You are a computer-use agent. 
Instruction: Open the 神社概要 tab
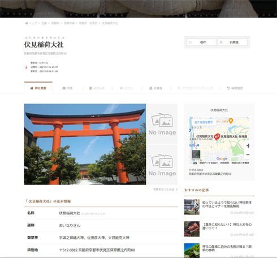tap(38, 88)
